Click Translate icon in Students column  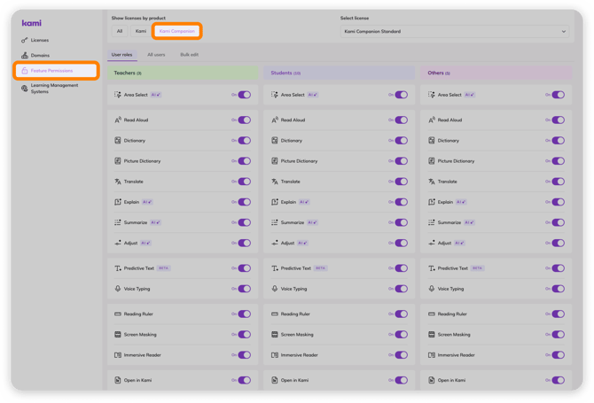click(x=275, y=182)
